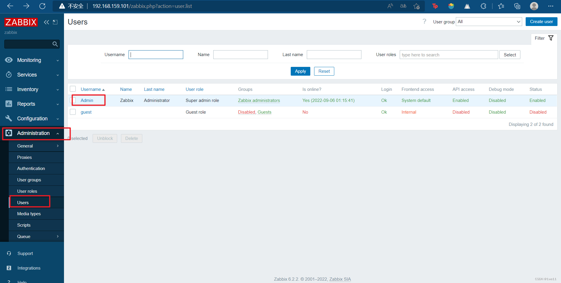
Task: Collapse the sidebar with double-arrow icon
Action: coord(46,22)
